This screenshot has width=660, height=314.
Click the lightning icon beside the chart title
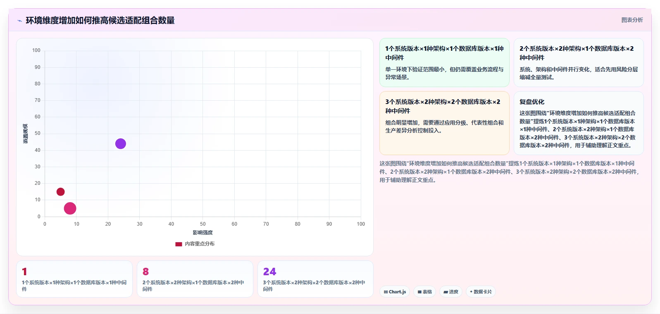coord(19,21)
